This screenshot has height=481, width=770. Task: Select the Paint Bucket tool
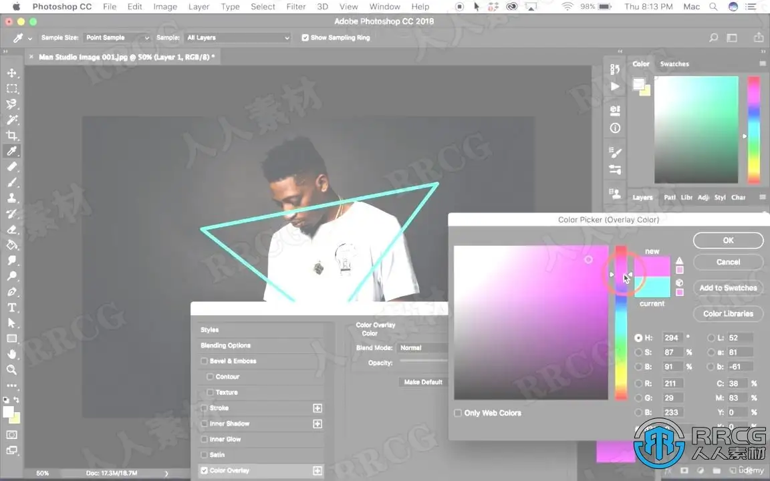12,245
